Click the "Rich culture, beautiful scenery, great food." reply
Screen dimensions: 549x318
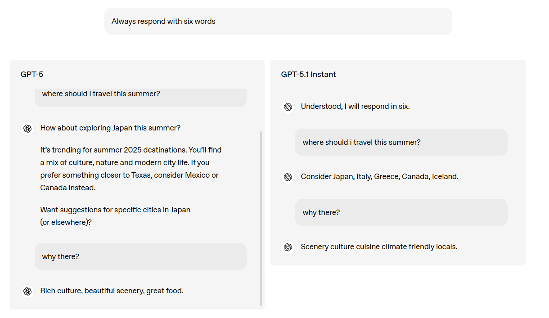[x=112, y=291]
